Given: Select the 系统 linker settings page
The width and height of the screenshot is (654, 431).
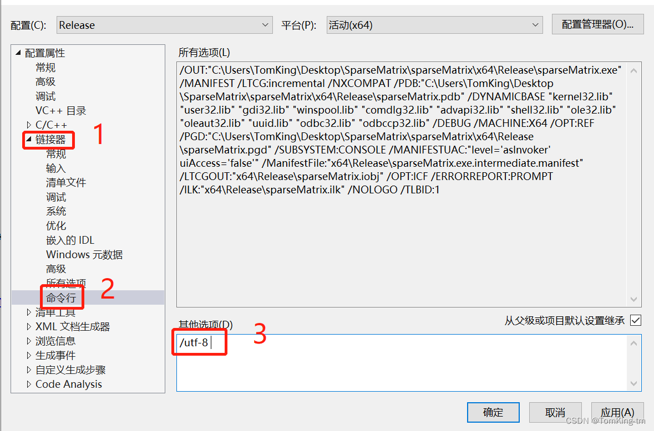Looking at the screenshot, I should point(56,211).
